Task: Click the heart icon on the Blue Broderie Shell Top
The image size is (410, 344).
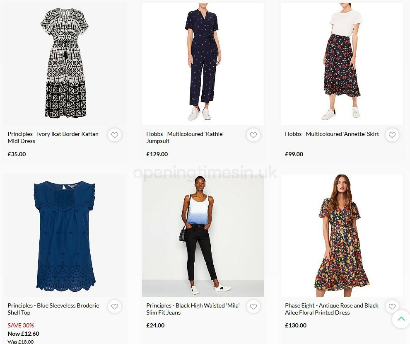Action: (x=114, y=306)
